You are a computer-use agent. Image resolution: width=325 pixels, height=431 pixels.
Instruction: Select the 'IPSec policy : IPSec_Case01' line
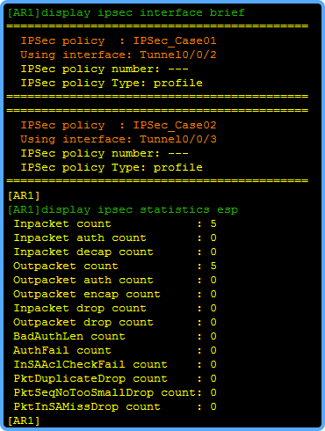119,41
